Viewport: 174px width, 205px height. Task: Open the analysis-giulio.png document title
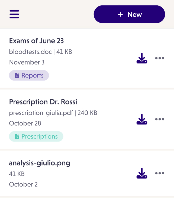point(40,163)
